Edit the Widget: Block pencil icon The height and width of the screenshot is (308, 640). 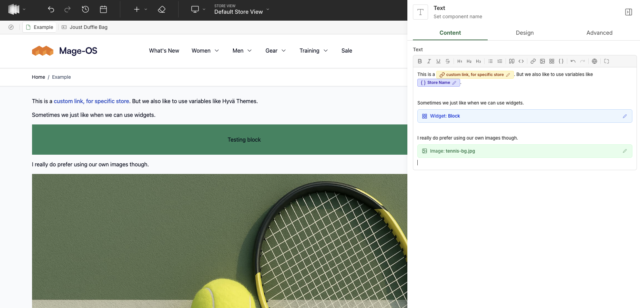624,116
